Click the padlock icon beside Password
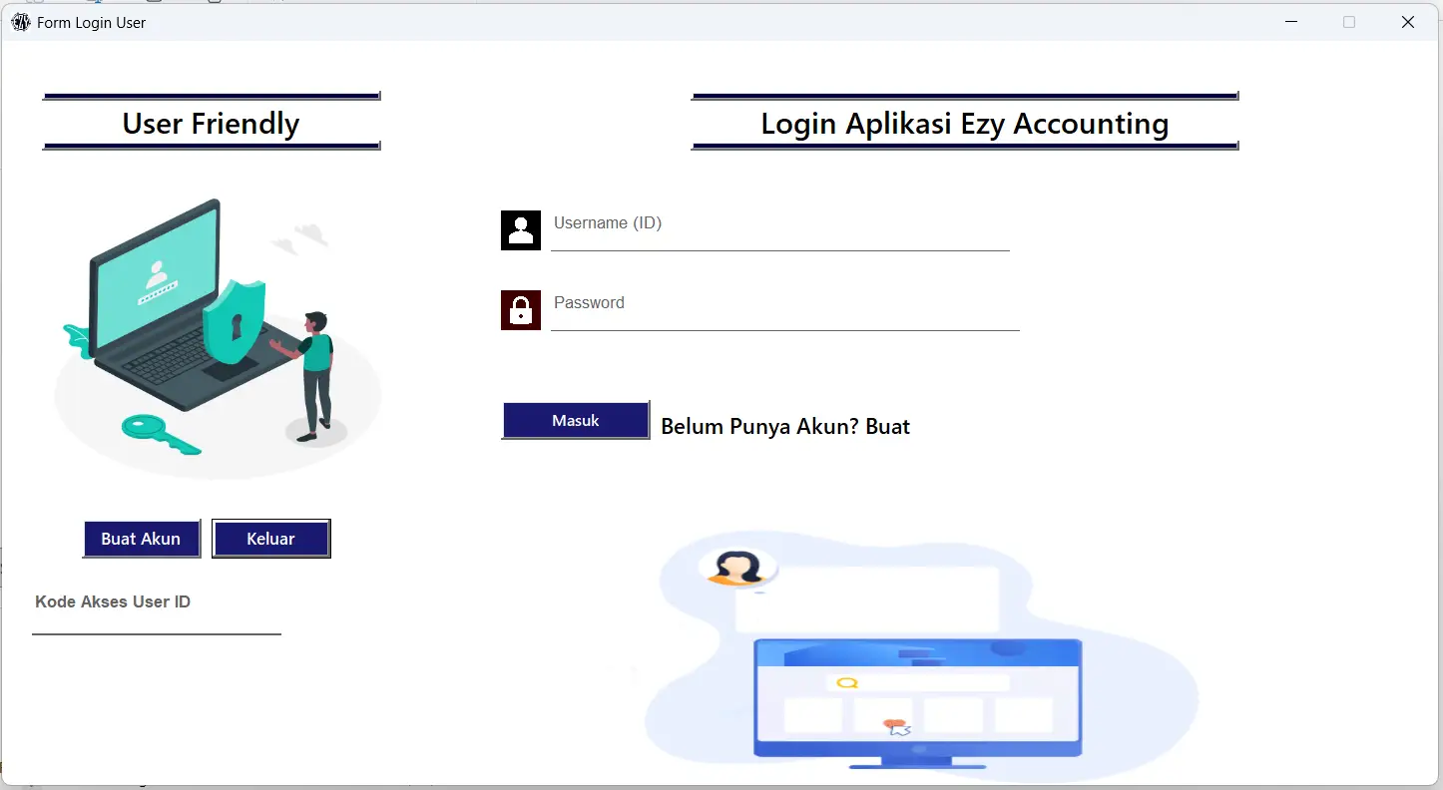 pos(521,310)
